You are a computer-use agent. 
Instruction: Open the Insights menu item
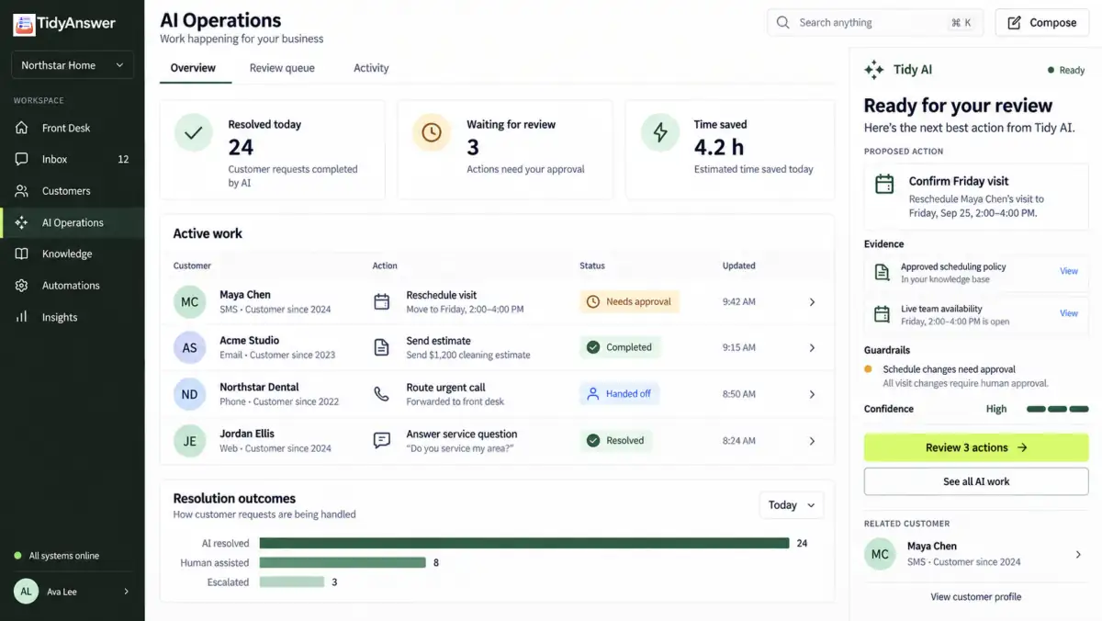[73, 317]
